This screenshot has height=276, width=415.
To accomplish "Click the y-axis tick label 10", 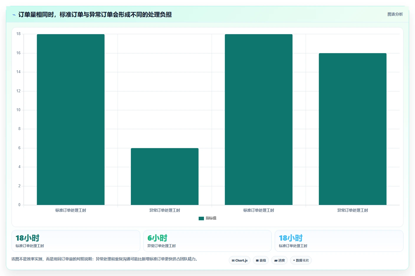I will click(x=19, y=110).
